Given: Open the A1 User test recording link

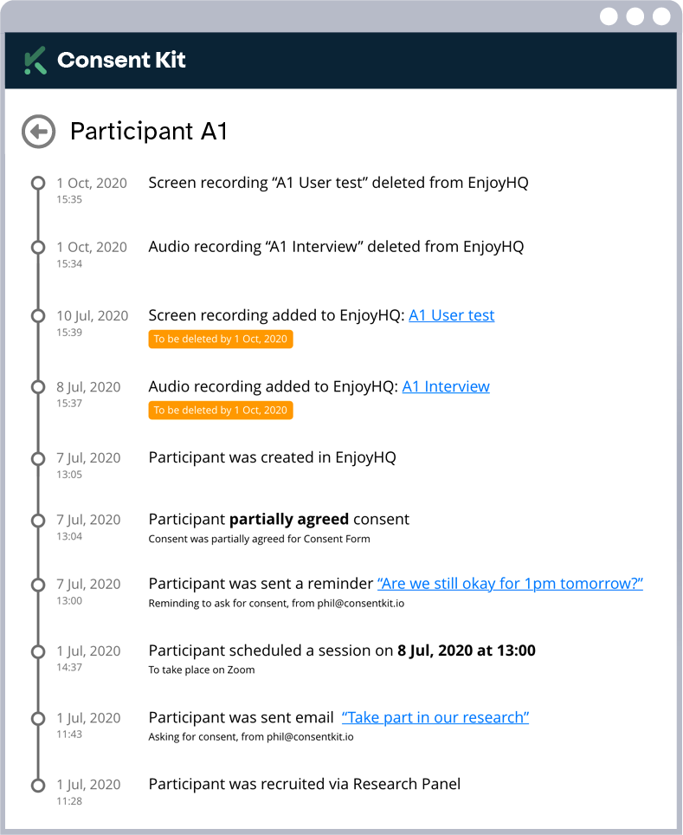Looking at the screenshot, I should click(x=451, y=315).
